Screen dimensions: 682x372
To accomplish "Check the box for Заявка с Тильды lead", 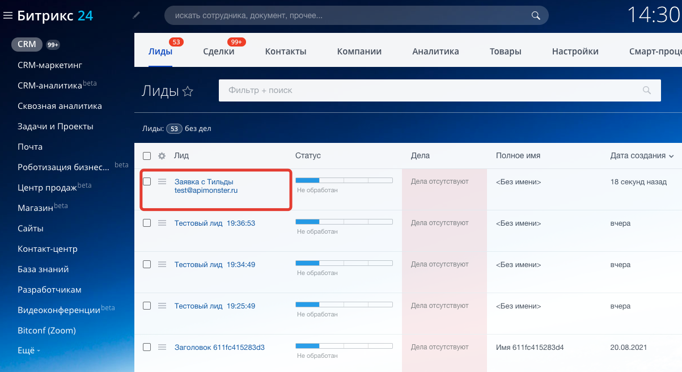I will point(147,181).
